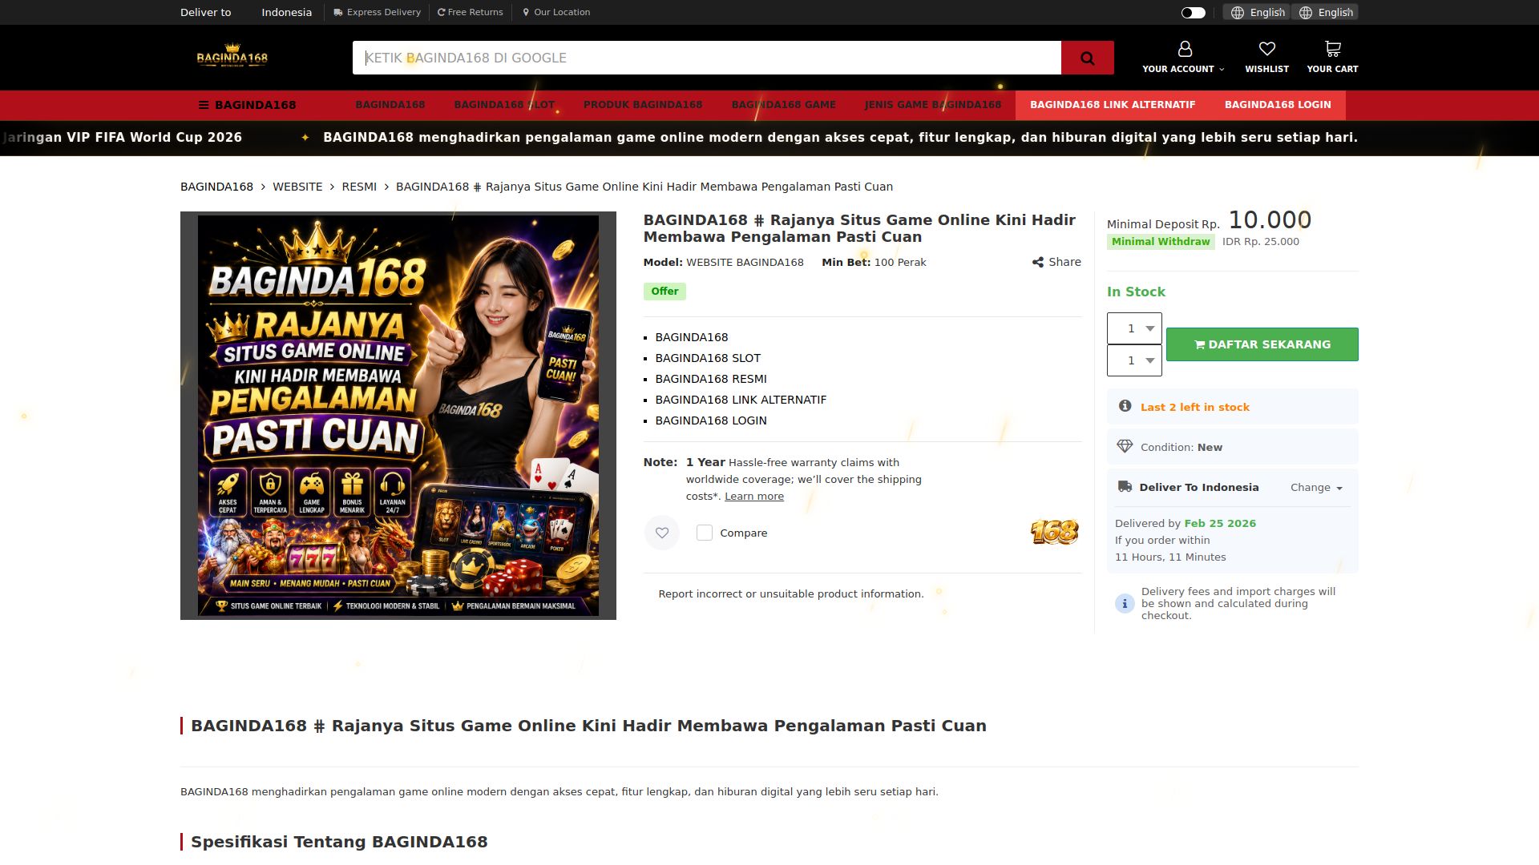The height and width of the screenshot is (865, 1539).
Task: Open the Your Account user icon
Action: [x=1184, y=50]
